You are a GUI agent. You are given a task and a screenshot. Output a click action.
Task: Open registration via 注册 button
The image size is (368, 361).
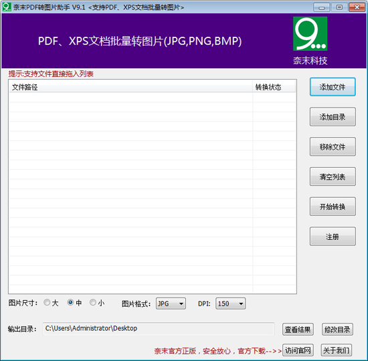[333, 237]
